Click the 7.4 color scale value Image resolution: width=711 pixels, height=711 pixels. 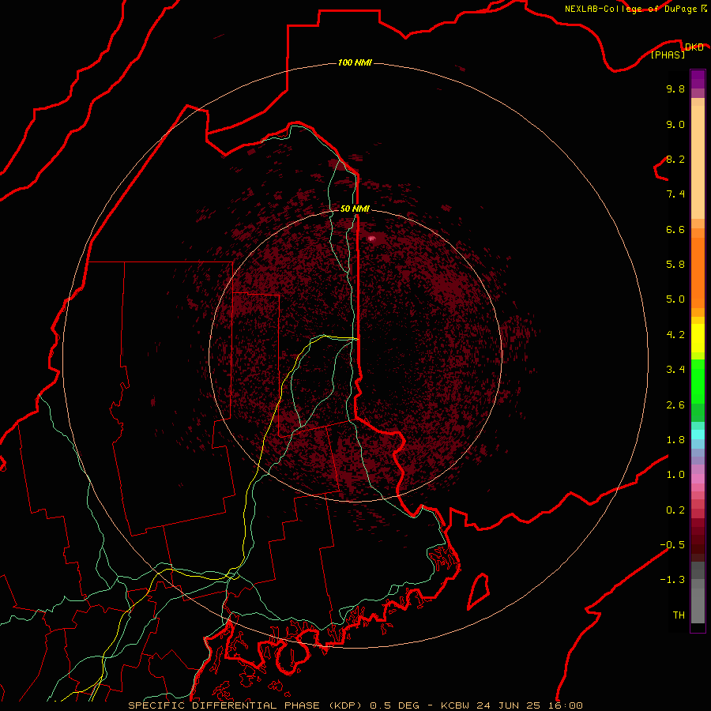675,194
